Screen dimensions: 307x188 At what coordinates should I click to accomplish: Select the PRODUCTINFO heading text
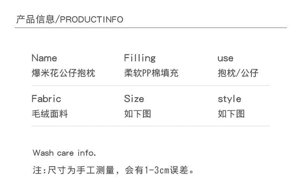click(91, 20)
